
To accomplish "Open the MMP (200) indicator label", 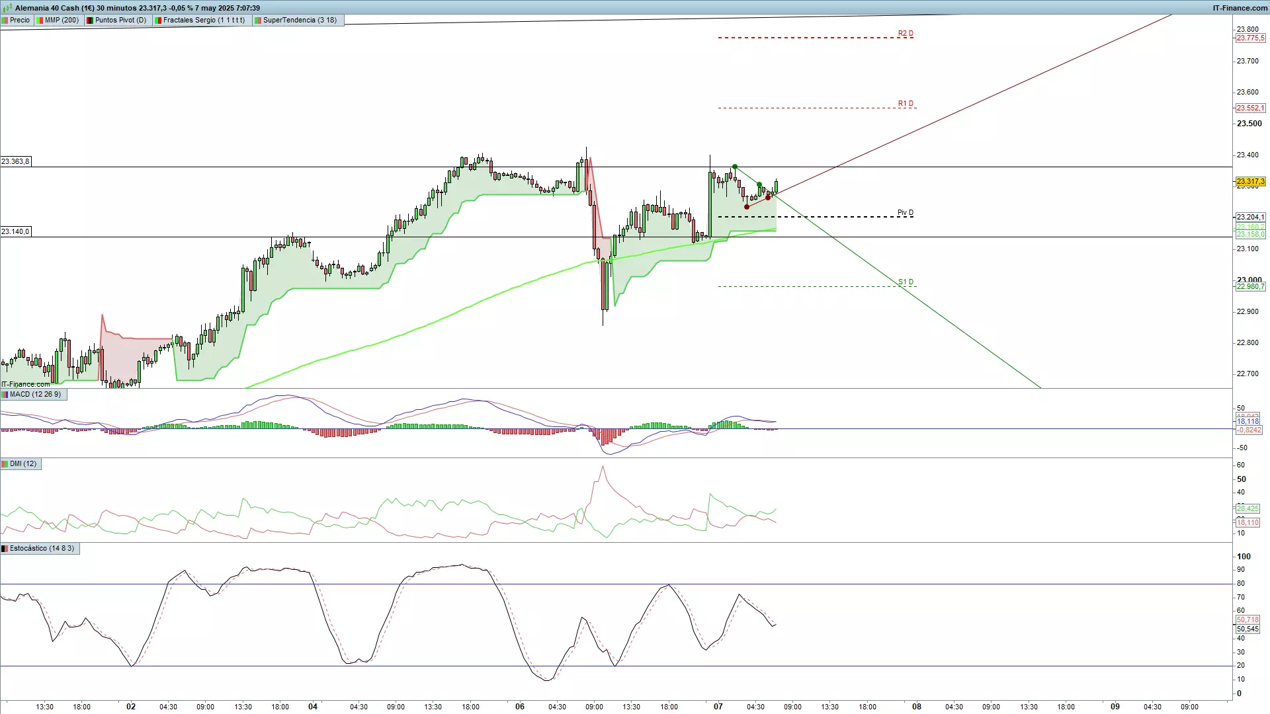I will pos(62,20).
